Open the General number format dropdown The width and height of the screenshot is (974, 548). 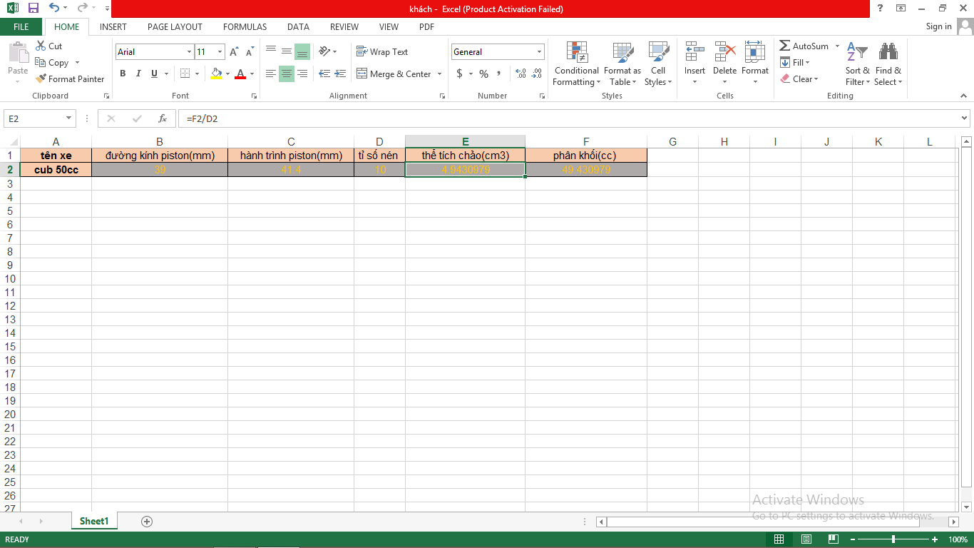(539, 52)
